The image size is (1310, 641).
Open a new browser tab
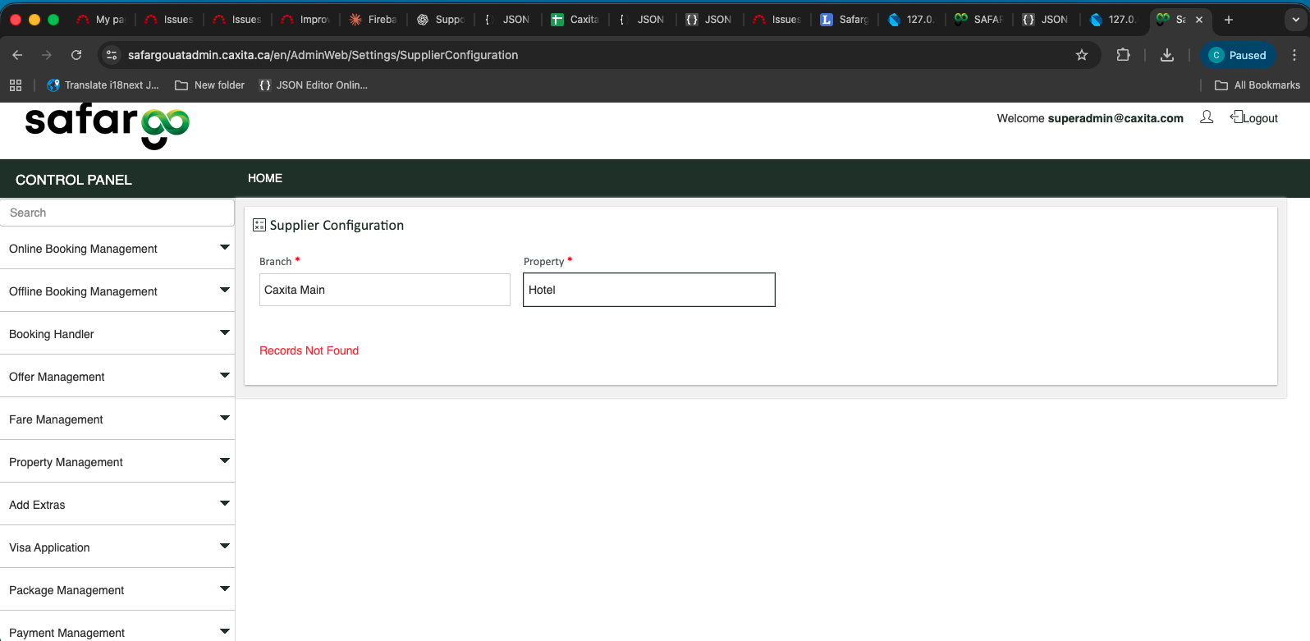click(1228, 20)
